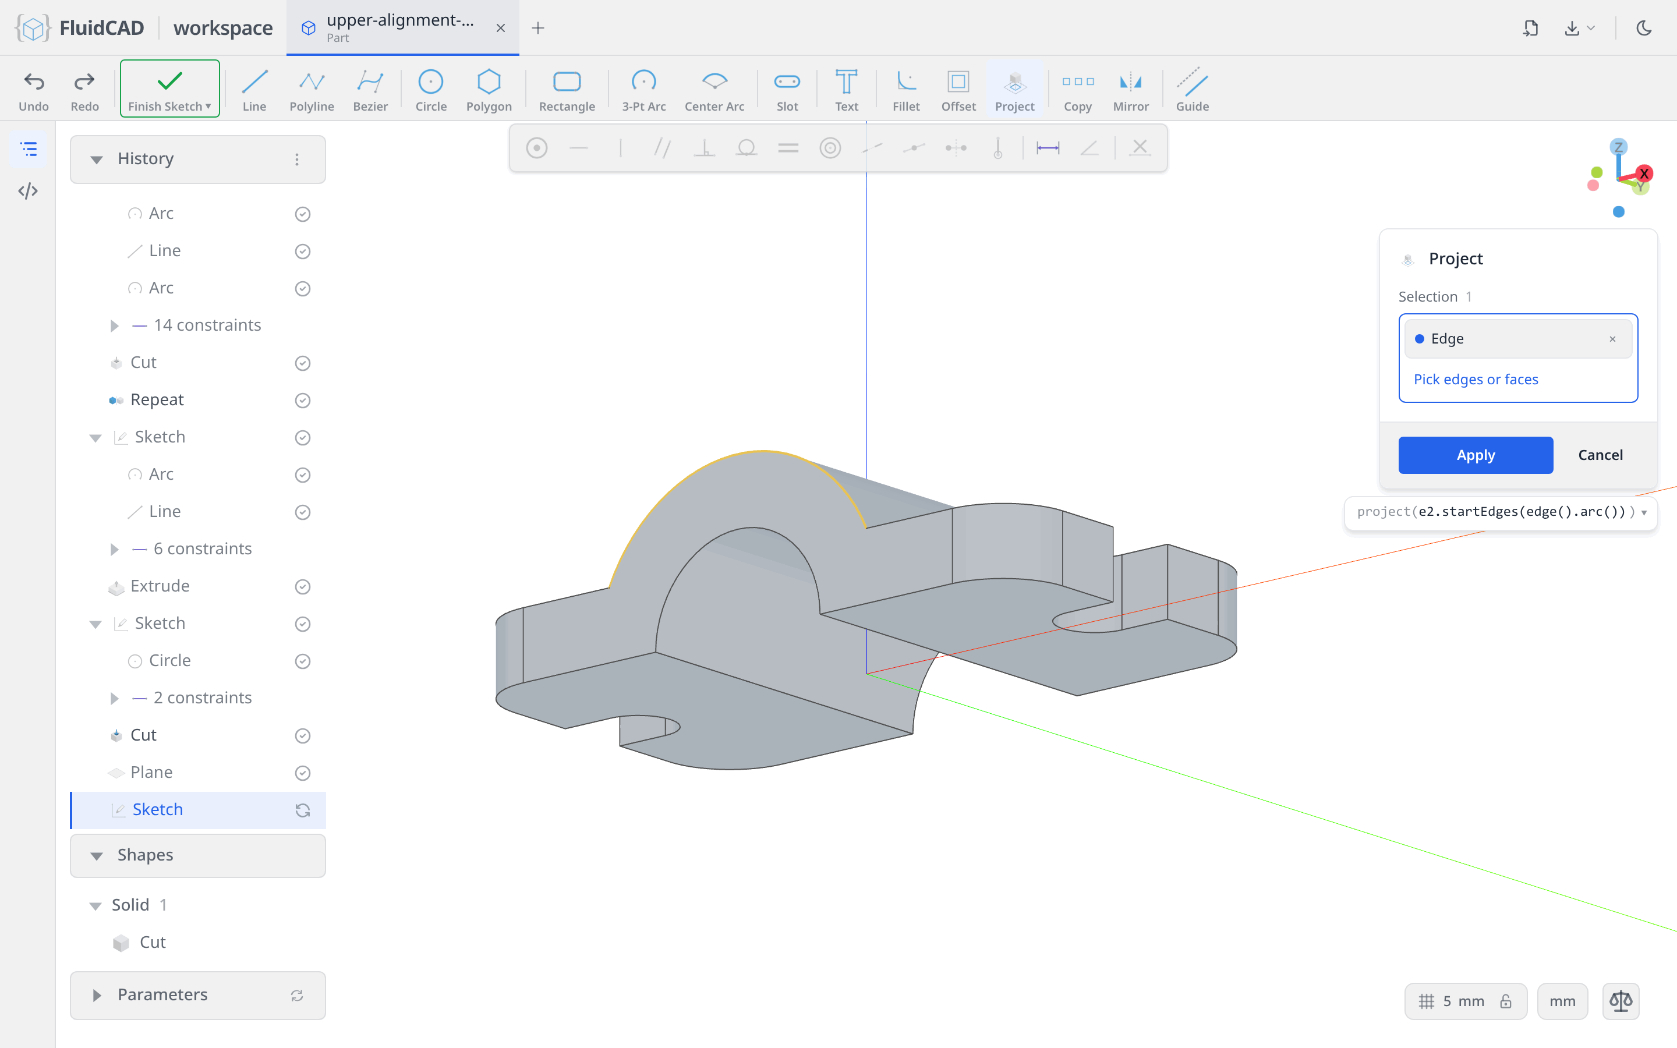The image size is (1677, 1048).
Task: Click Finish Sketch button
Action: [x=170, y=88]
